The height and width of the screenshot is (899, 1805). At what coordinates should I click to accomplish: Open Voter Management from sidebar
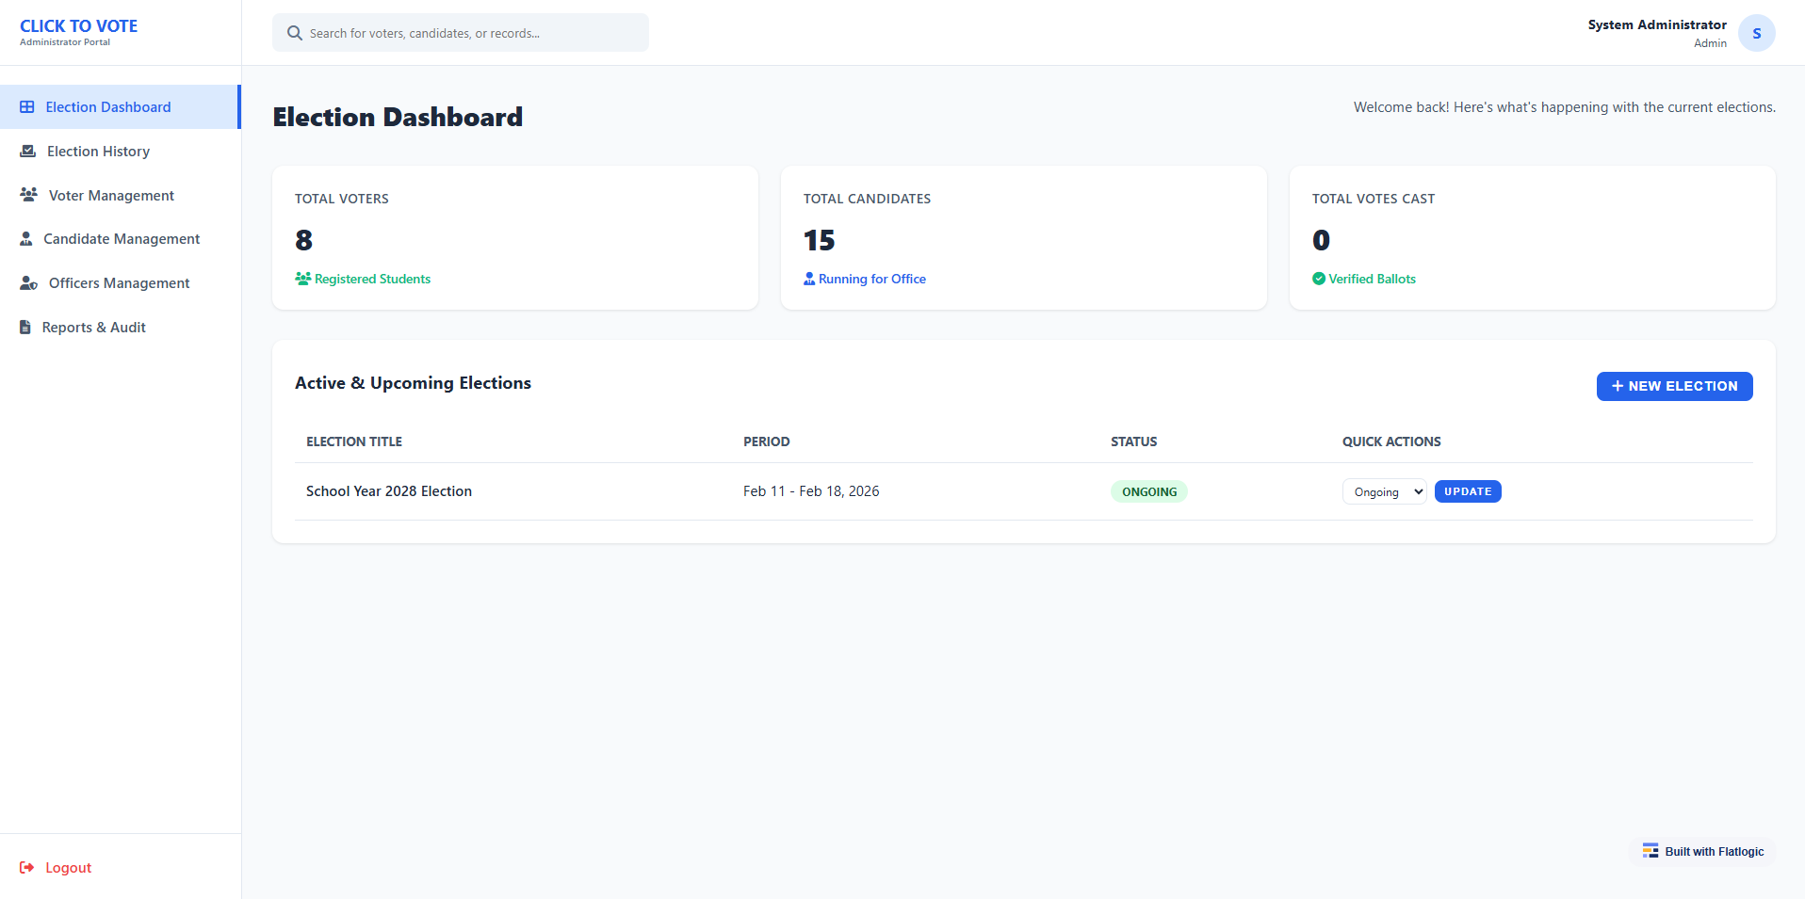tap(111, 196)
